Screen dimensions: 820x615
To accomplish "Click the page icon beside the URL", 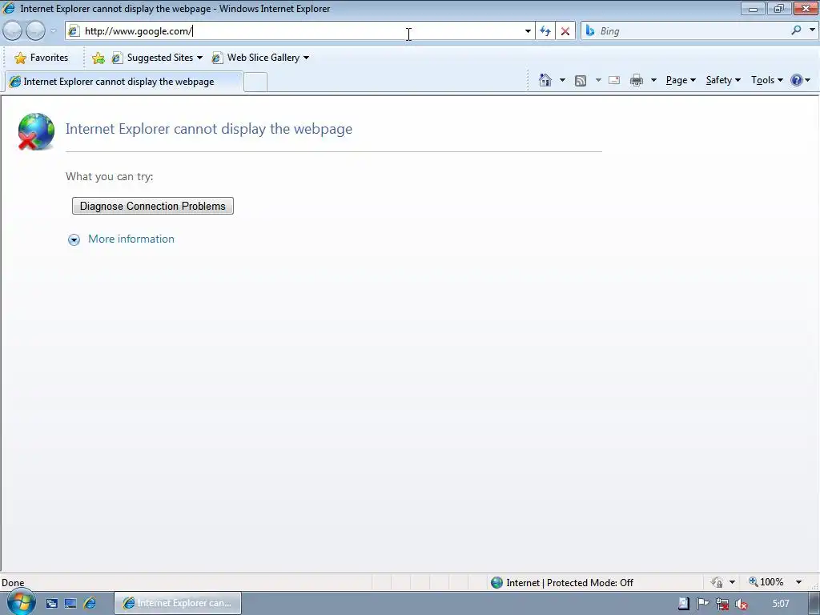I will (74, 31).
